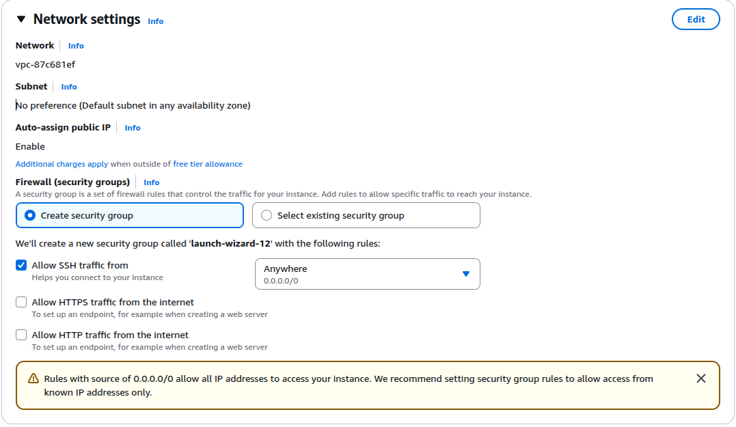Click the dropdown arrow for SSH source

point(466,274)
